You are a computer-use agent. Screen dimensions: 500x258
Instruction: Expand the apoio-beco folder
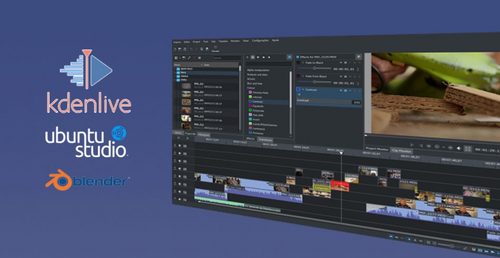pos(175,69)
